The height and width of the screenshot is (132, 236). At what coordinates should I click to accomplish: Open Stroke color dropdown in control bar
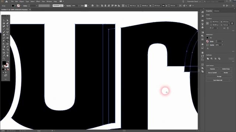pos(21,6)
